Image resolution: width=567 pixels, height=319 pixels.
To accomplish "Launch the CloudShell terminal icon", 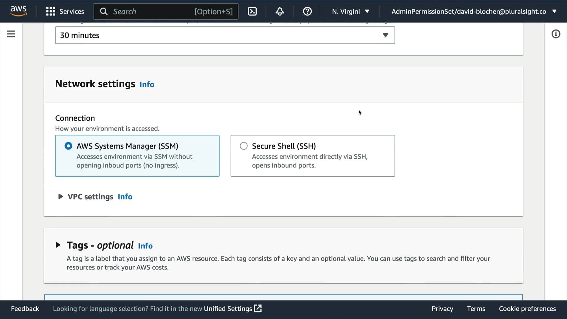I will (252, 12).
